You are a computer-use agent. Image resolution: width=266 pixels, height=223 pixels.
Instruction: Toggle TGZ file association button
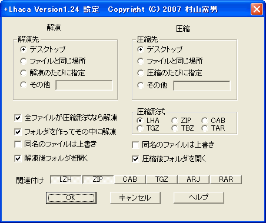point(162,179)
